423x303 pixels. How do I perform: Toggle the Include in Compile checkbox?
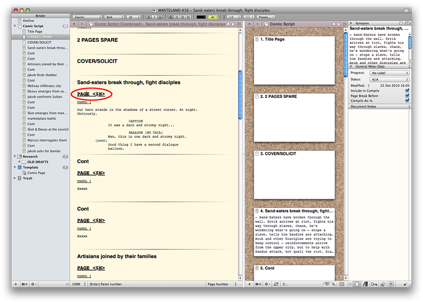(407, 91)
